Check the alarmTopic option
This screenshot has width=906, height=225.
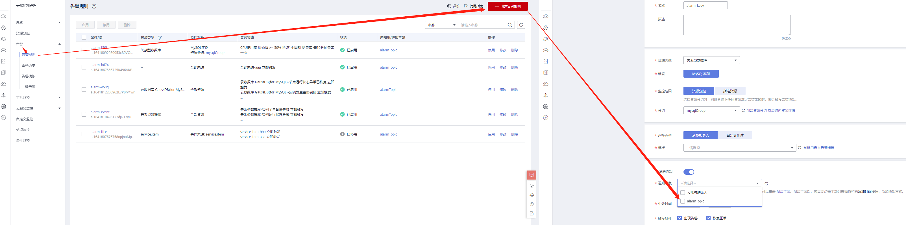pyautogui.click(x=682, y=202)
